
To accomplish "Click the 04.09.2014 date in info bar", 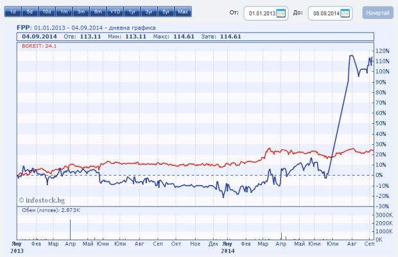I will [x=39, y=37].
